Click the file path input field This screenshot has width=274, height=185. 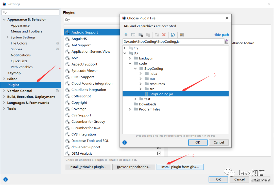point(173,42)
